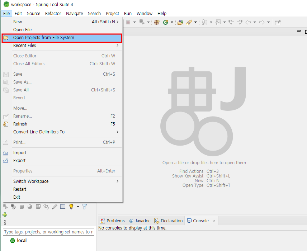Switch to the Problems tab
The height and width of the screenshot is (251, 307).
pyautogui.click(x=112, y=221)
